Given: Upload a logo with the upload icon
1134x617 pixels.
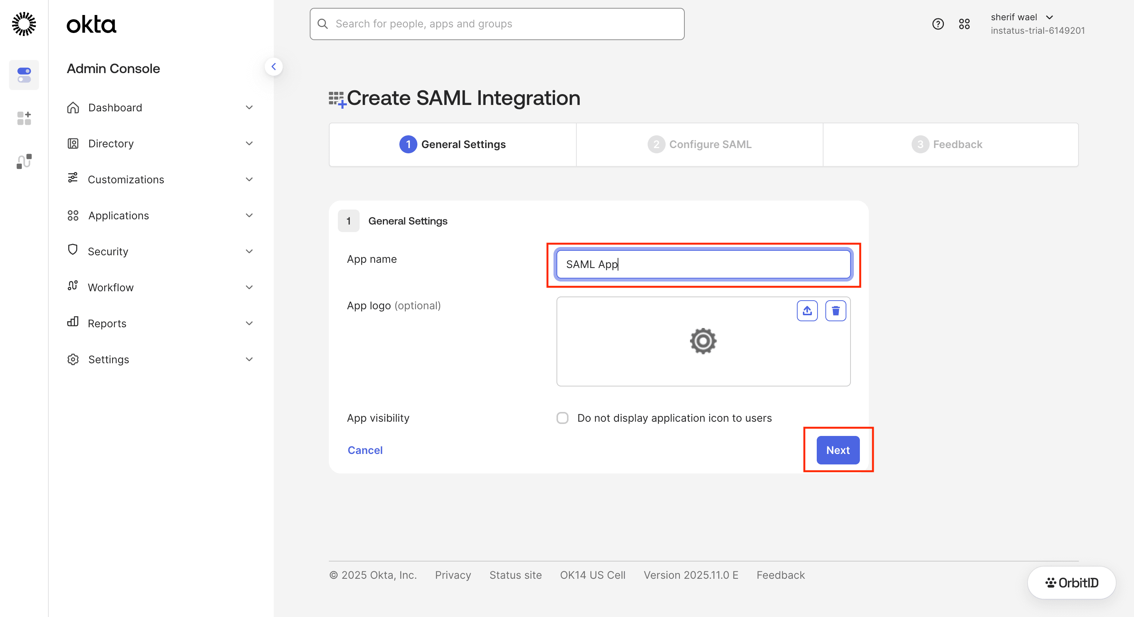Looking at the screenshot, I should (x=807, y=311).
